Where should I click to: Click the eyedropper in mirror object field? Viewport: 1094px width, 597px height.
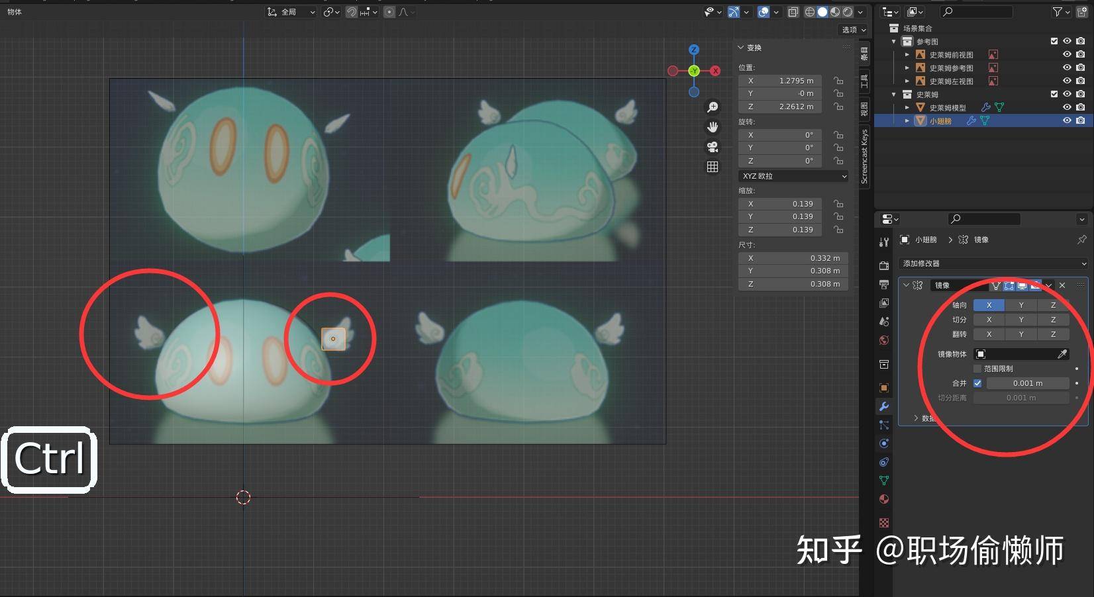point(1062,354)
